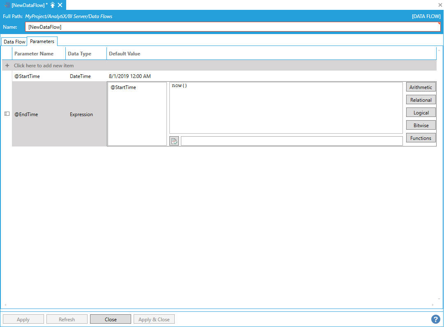Close the NewDataFlow document tab

(60, 5)
